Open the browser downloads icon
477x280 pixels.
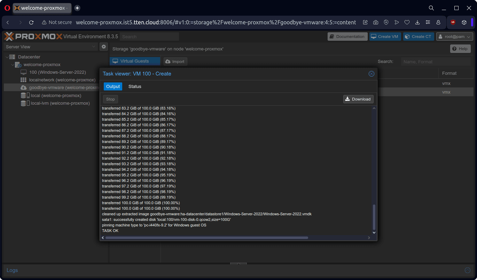pyautogui.click(x=417, y=22)
